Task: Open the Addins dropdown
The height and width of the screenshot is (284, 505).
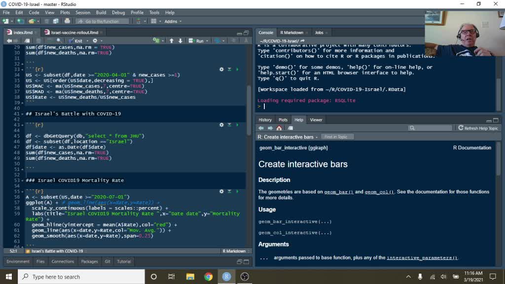Action: click(x=173, y=21)
